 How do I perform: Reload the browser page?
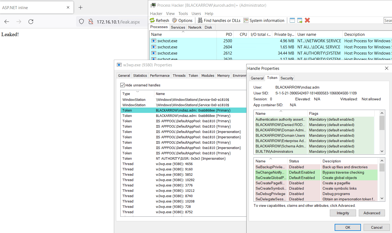tap(31, 22)
